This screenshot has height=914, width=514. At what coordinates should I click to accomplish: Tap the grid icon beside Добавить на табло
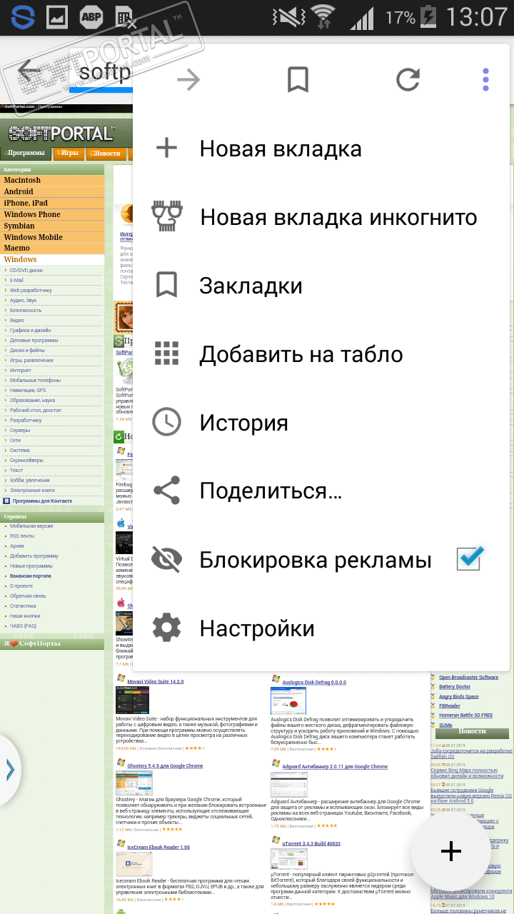tap(166, 353)
